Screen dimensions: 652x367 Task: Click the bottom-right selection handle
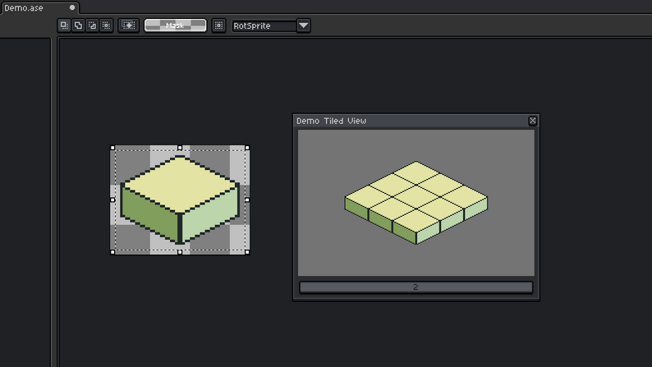click(247, 252)
